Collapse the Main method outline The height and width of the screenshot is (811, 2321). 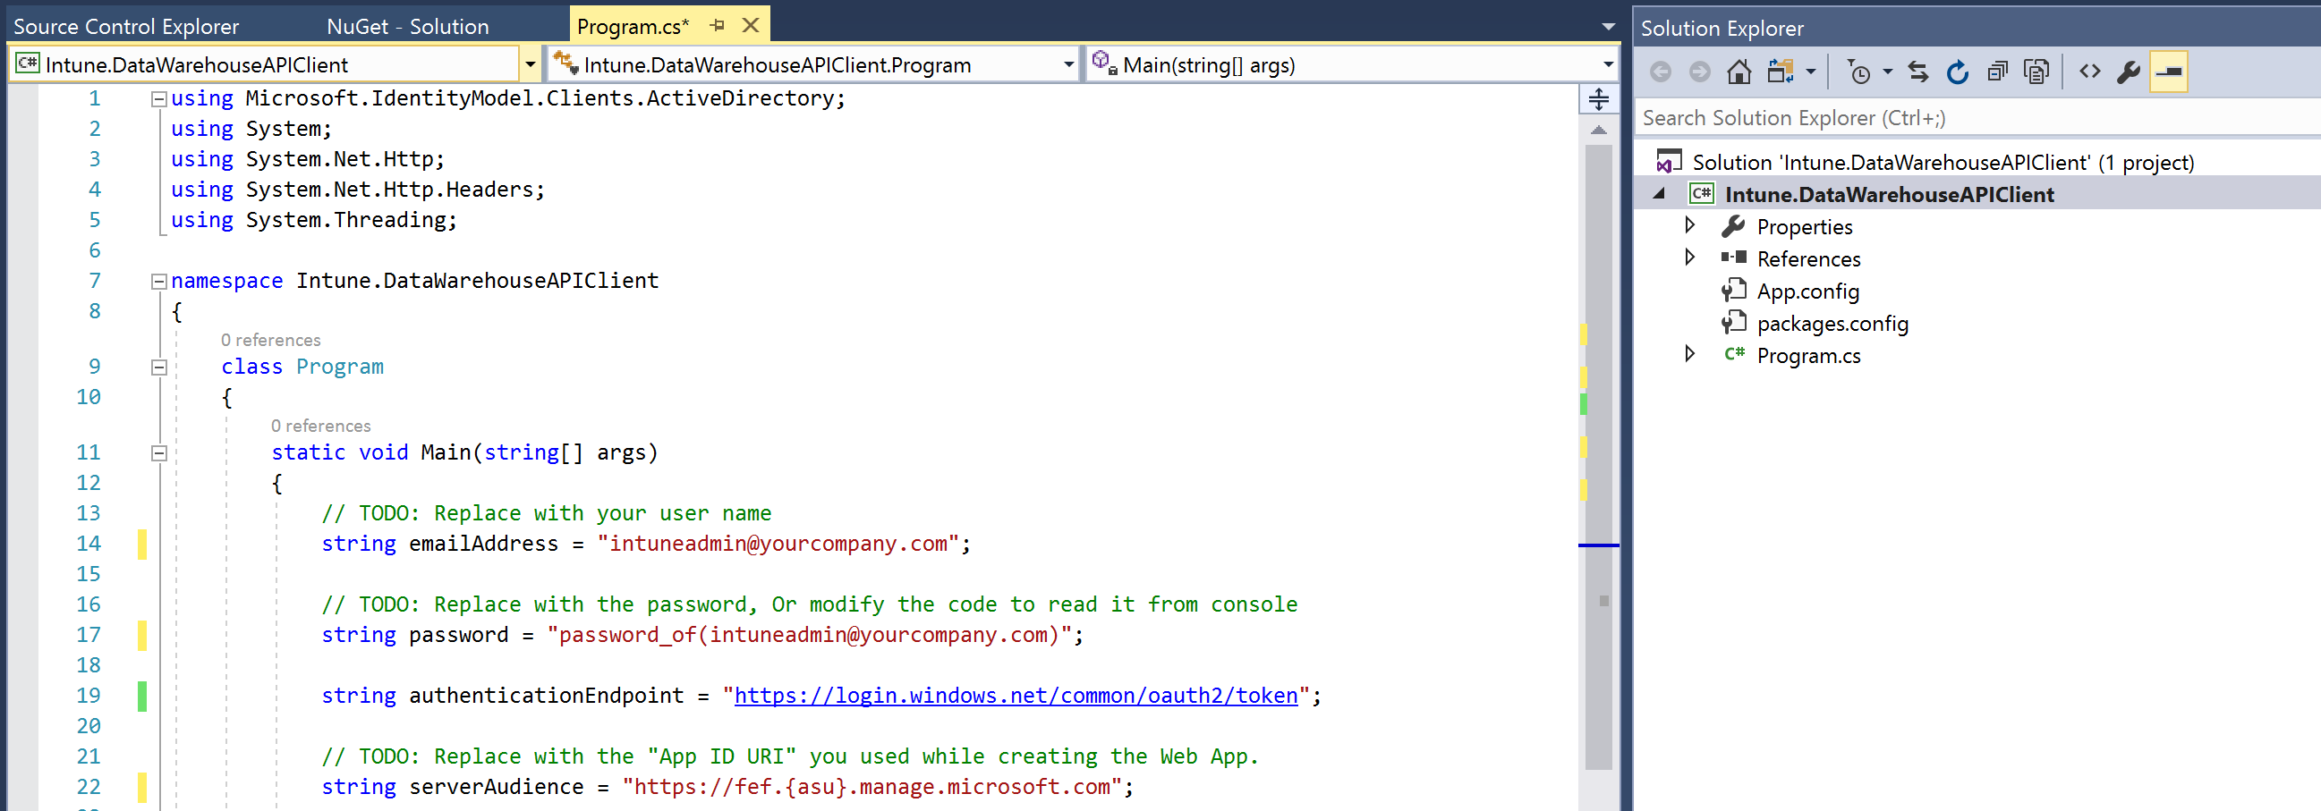158,453
